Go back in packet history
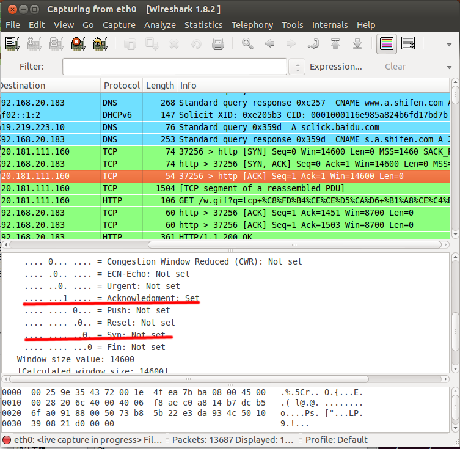Screen dimensions: 460x449 [x=269, y=44]
